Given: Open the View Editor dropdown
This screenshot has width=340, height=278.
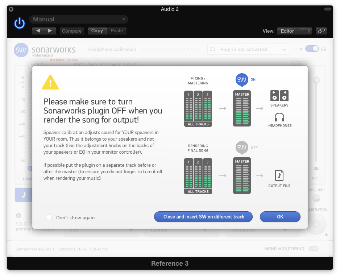Looking at the screenshot, I should point(294,31).
